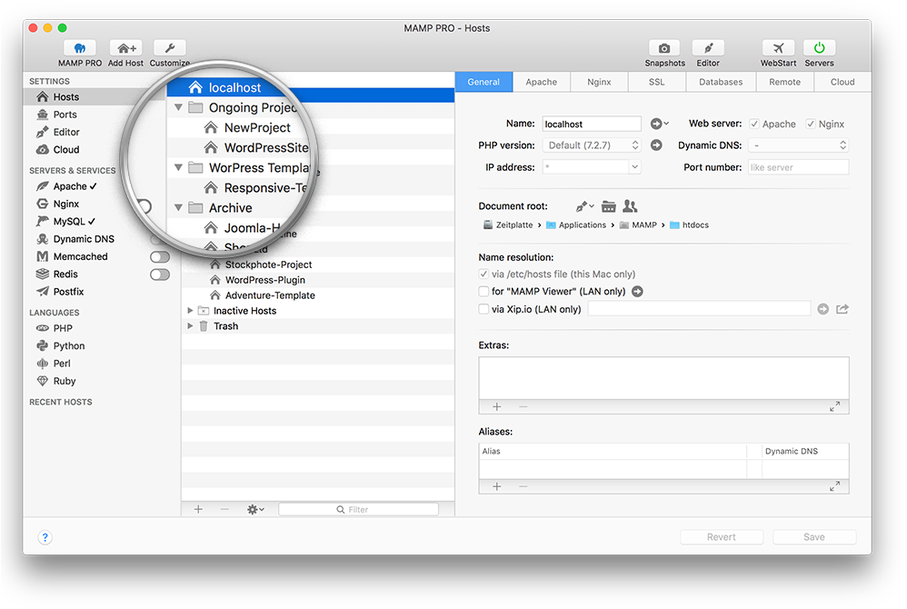Image resolution: width=907 pixels, height=609 pixels.
Task: Open Perl language settings
Action: (61, 364)
